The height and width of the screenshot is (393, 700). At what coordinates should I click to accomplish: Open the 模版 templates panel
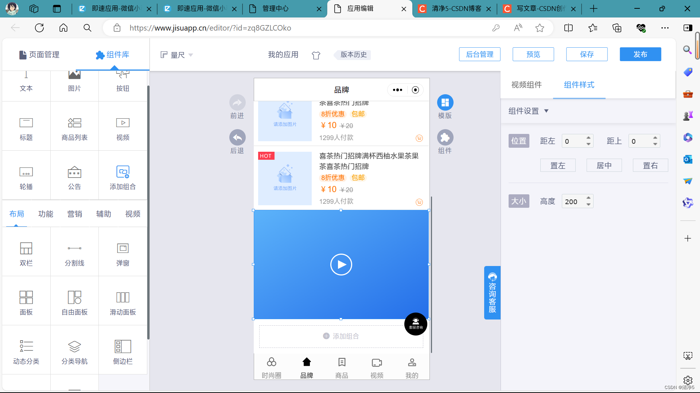tap(445, 103)
